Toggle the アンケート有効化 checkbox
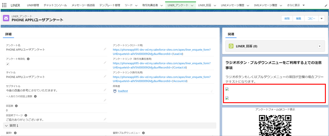 click(x=8, y=64)
